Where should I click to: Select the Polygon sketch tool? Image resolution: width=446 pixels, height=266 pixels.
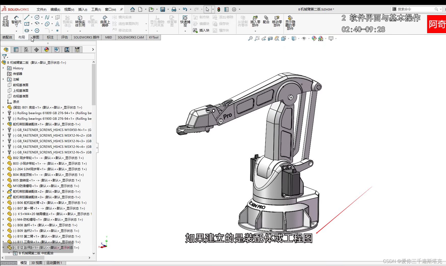pyautogui.click(x=37, y=31)
